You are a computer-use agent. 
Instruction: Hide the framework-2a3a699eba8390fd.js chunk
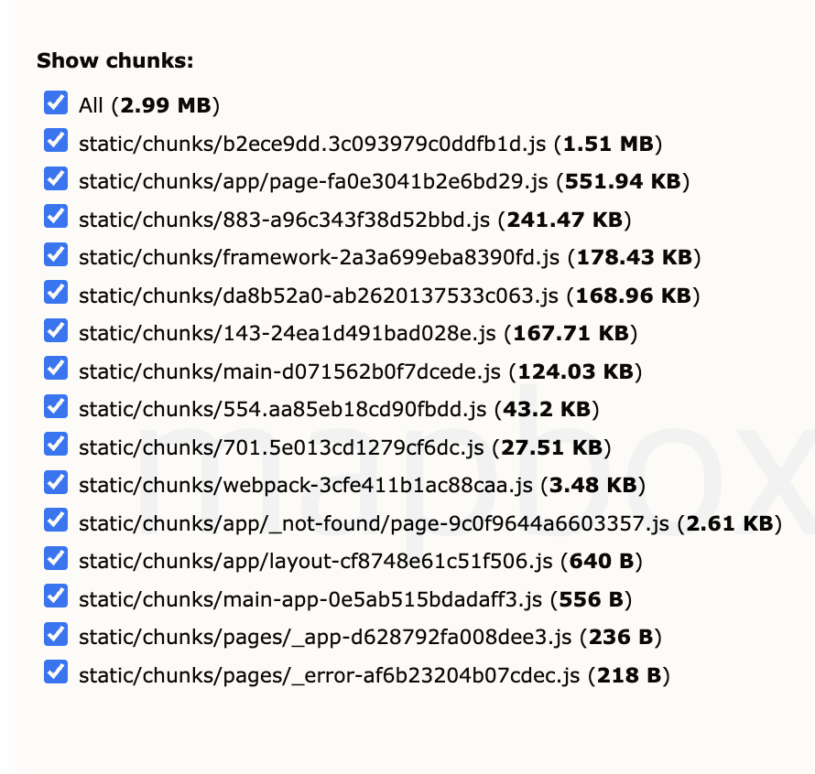[x=56, y=255]
